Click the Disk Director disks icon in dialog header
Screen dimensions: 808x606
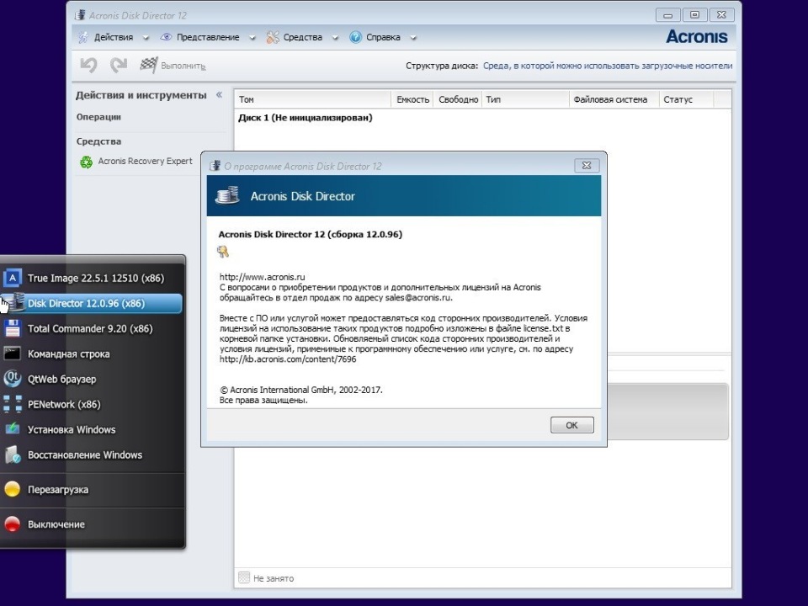tap(227, 195)
